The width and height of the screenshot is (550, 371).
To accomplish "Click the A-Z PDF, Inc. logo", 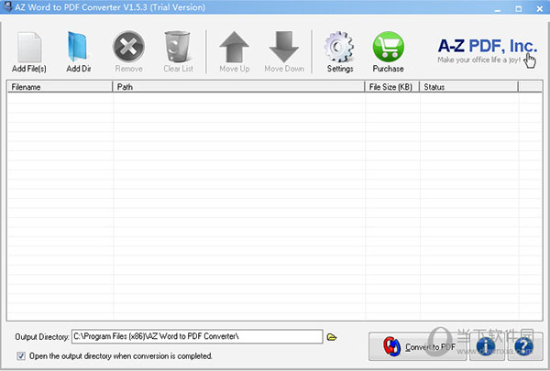I will pos(488,51).
